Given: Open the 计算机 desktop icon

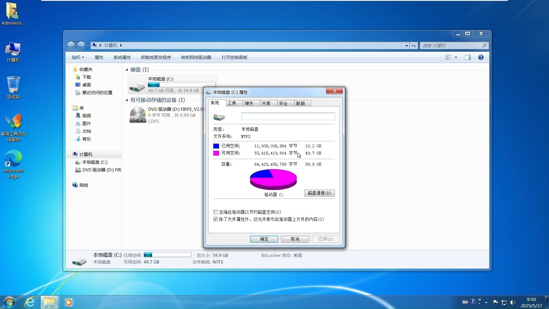Looking at the screenshot, I should [13, 52].
